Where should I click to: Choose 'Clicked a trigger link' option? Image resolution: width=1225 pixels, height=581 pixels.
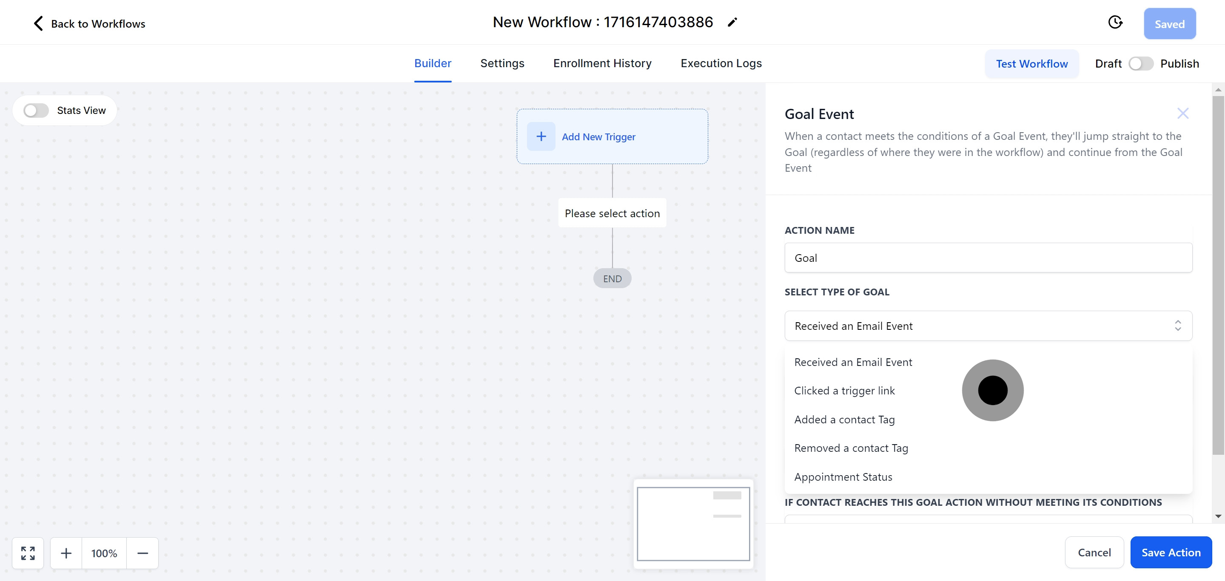click(844, 391)
